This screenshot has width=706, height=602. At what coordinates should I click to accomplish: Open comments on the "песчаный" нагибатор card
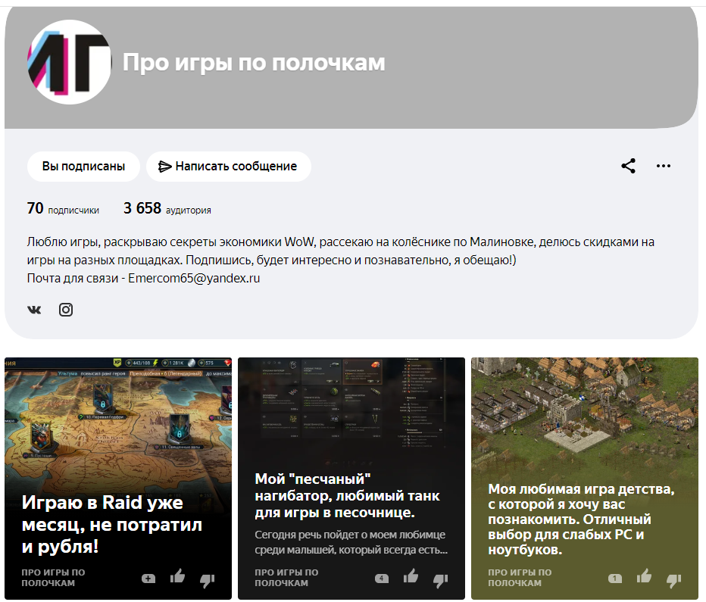(382, 579)
